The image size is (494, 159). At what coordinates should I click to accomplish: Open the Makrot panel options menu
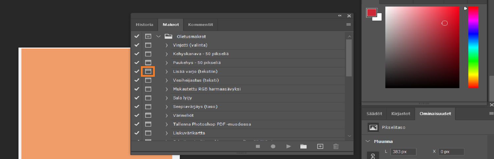click(349, 25)
